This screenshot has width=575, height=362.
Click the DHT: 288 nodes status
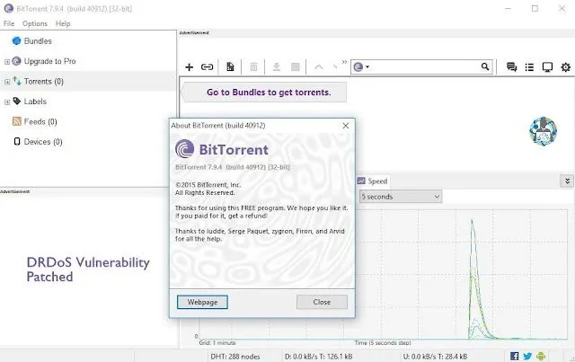pos(235,356)
